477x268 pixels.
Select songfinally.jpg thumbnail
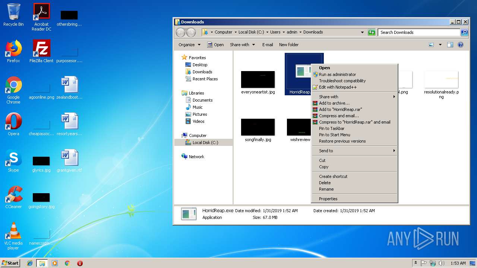tap(258, 130)
